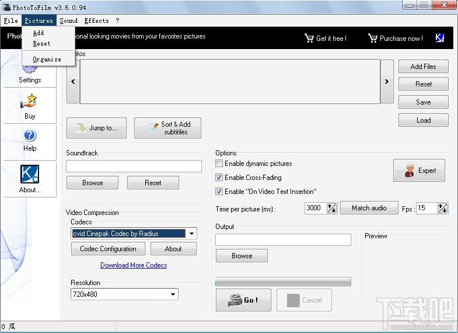Click the Purchase now! link
The image size is (458, 333).
(401, 39)
